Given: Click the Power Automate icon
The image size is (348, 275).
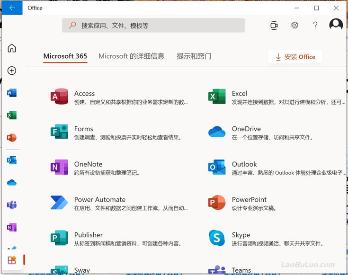Looking at the screenshot, I should click(x=59, y=203).
